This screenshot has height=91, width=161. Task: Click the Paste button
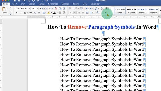pos(4,10)
